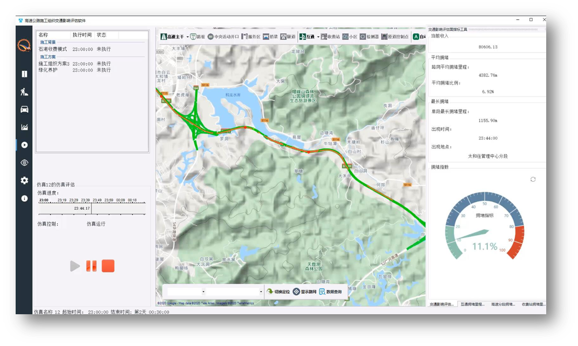Click the info icon in sidebar
This screenshot has height=346, width=578.
pyautogui.click(x=24, y=198)
